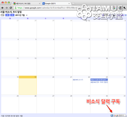Open the Chrome wrench settings menu

pyautogui.click(x=124, y=8)
